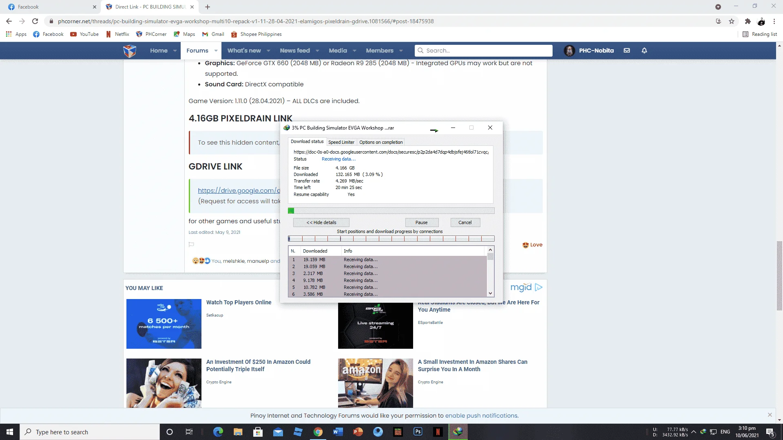The width and height of the screenshot is (783, 440).
Task: Click Hide details button
Action: click(321, 222)
